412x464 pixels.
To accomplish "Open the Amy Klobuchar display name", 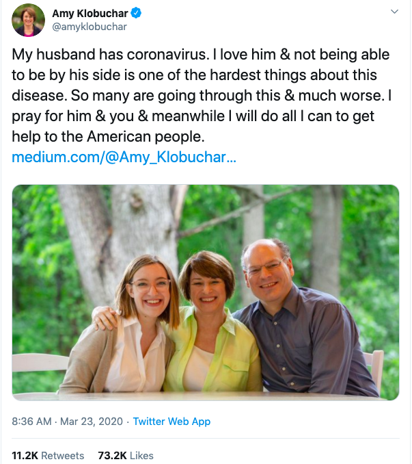I will point(90,13).
